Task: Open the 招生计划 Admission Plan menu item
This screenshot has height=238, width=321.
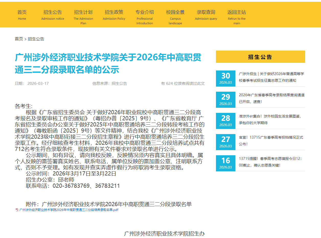Action: click(x=83, y=15)
